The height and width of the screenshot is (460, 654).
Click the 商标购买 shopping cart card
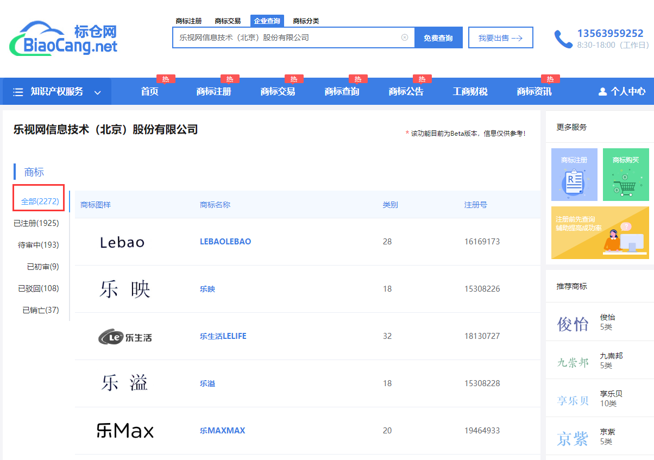(626, 174)
